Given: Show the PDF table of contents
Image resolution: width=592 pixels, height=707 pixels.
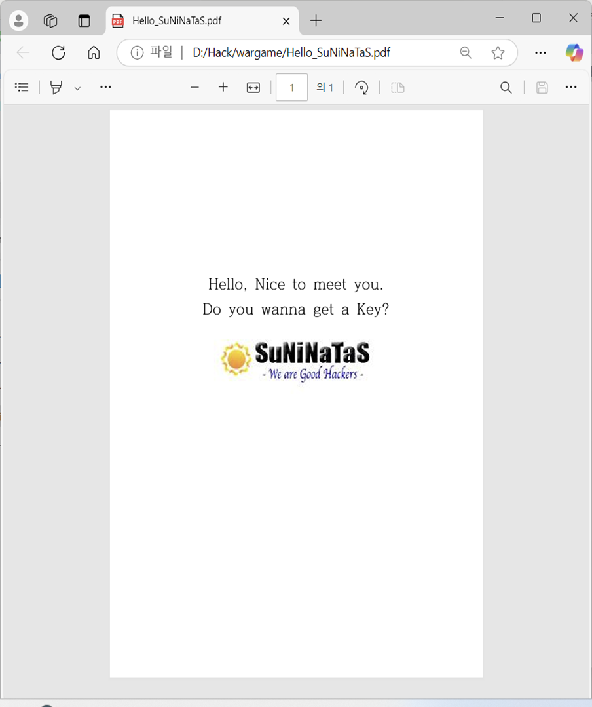Looking at the screenshot, I should [x=22, y=87].
